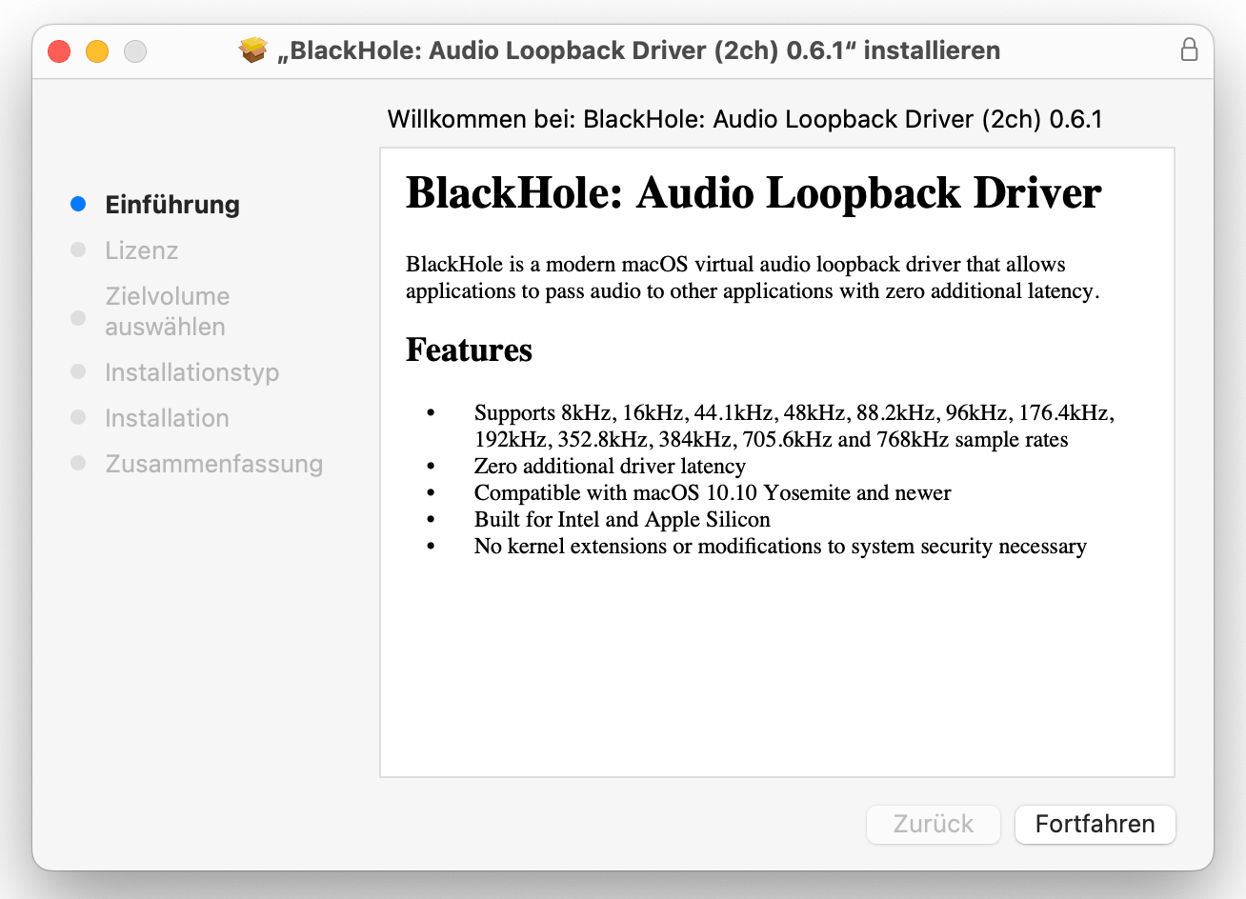Click the grey bullet next to Lizenz

click(78, 250)
